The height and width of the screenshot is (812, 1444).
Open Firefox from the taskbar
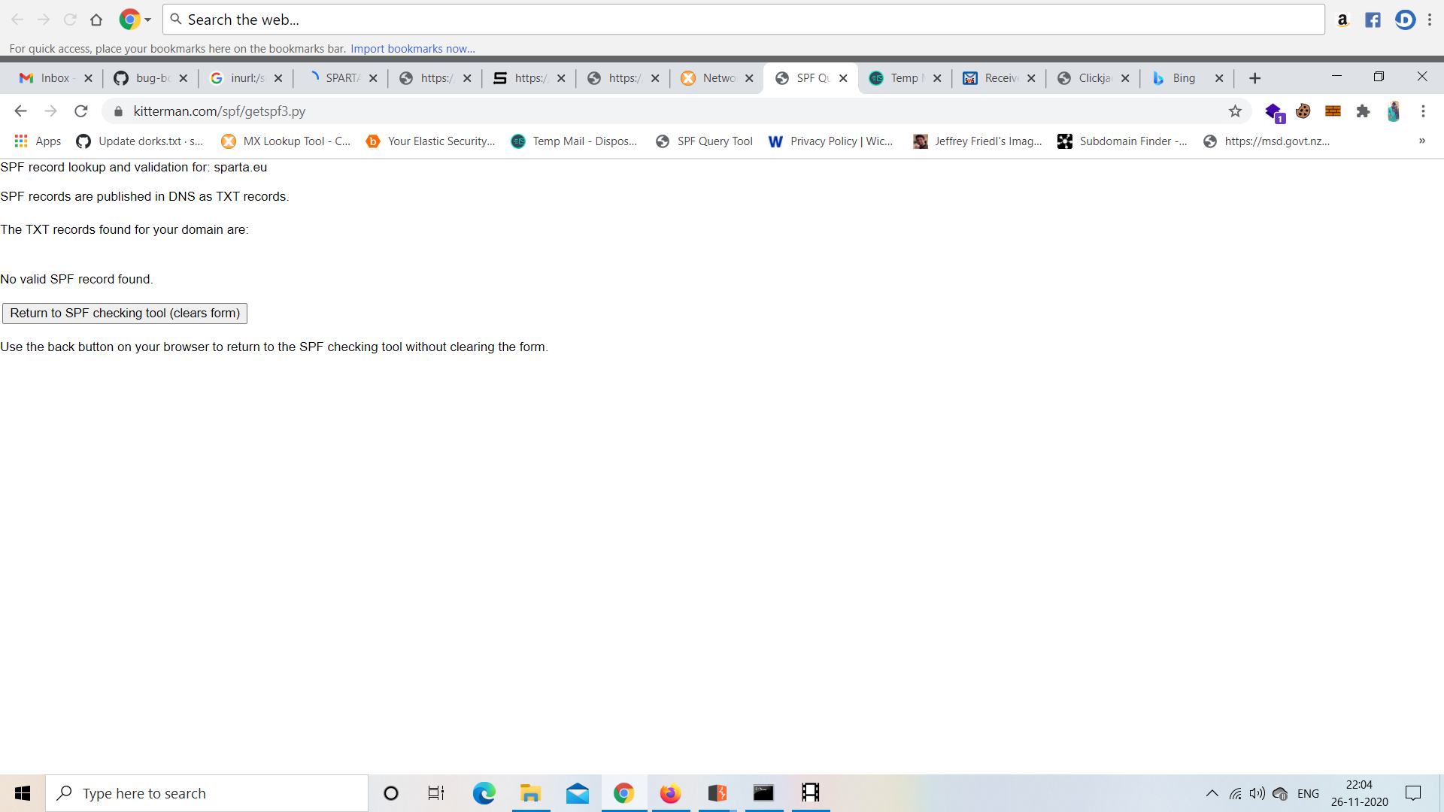tap(669, 793)
